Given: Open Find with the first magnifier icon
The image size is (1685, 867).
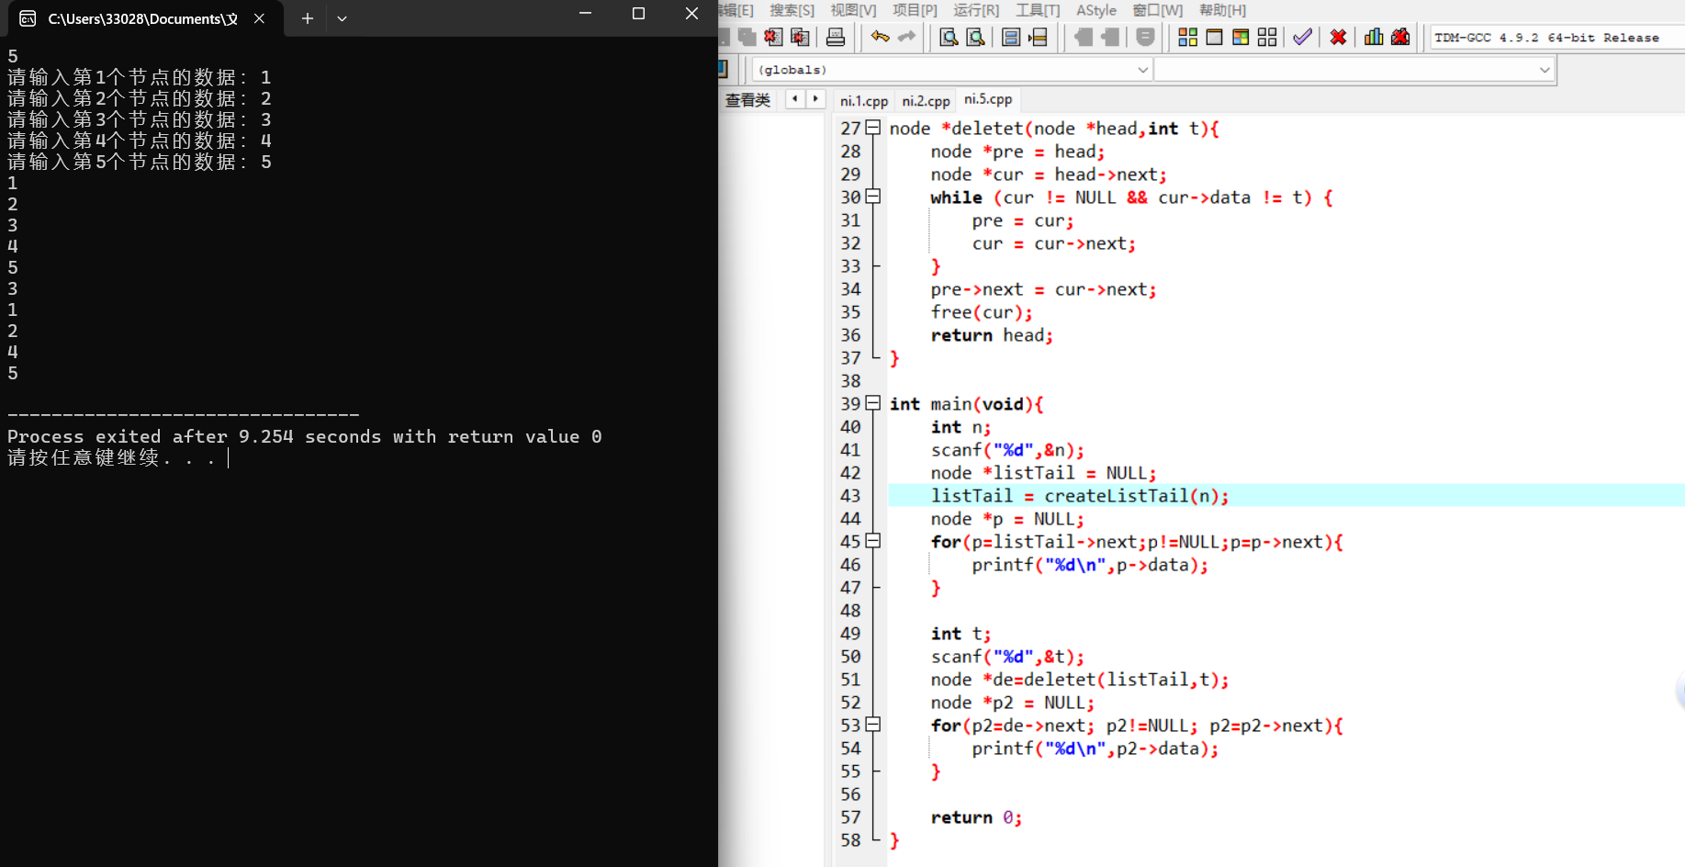Looking at the screenshot, I should tap(949, 37).
